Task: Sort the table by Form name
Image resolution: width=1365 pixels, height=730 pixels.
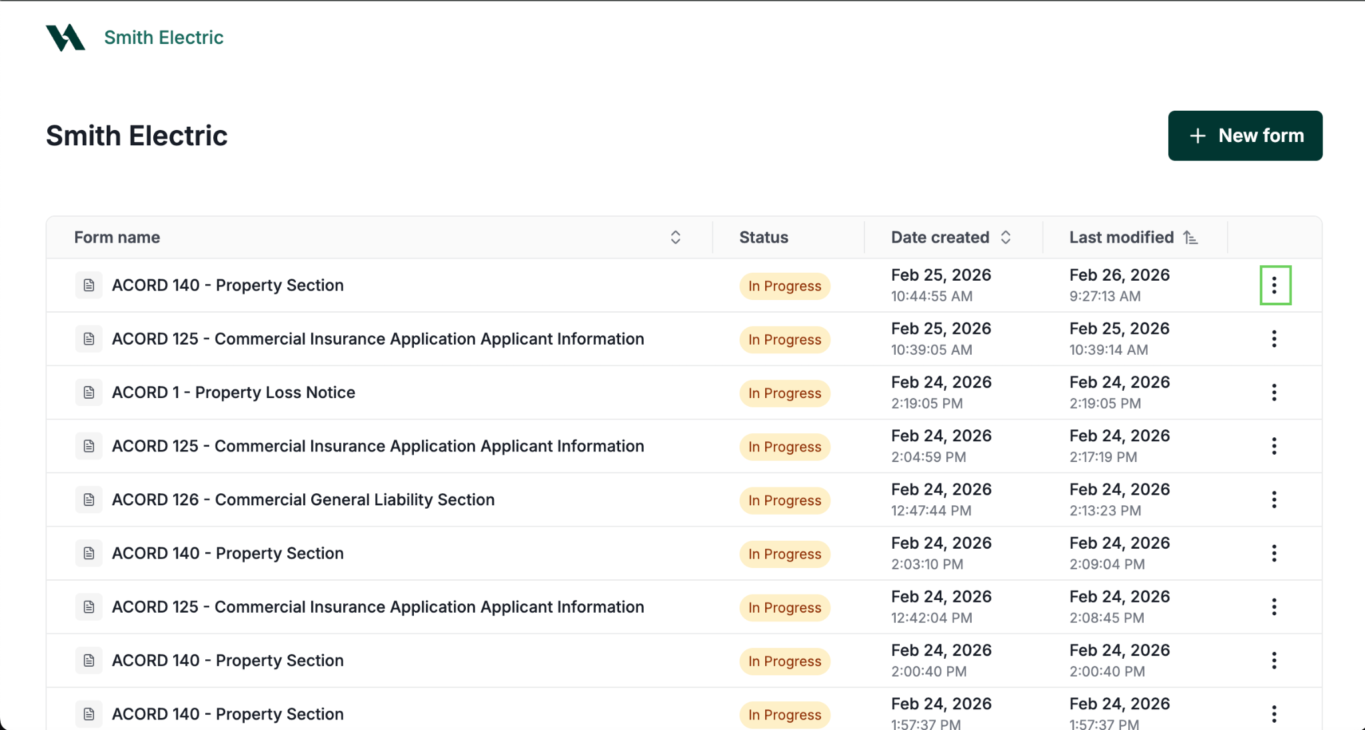Action: pos(675,237)
